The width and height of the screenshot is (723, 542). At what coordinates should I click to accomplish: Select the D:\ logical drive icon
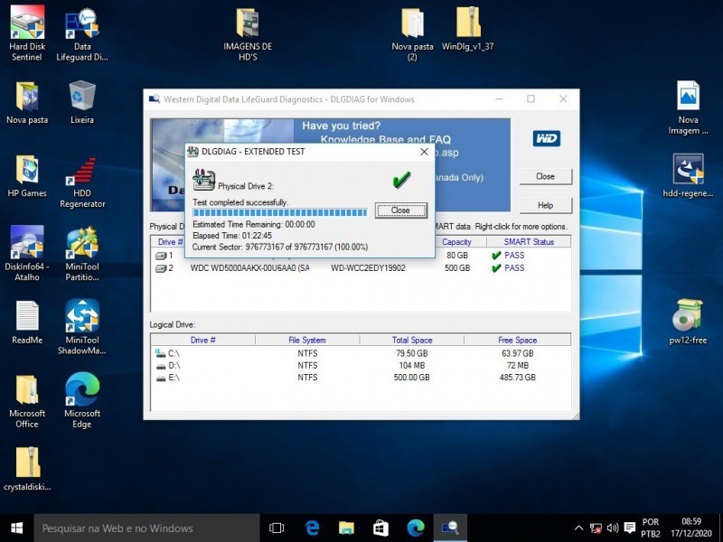(161, 366)
